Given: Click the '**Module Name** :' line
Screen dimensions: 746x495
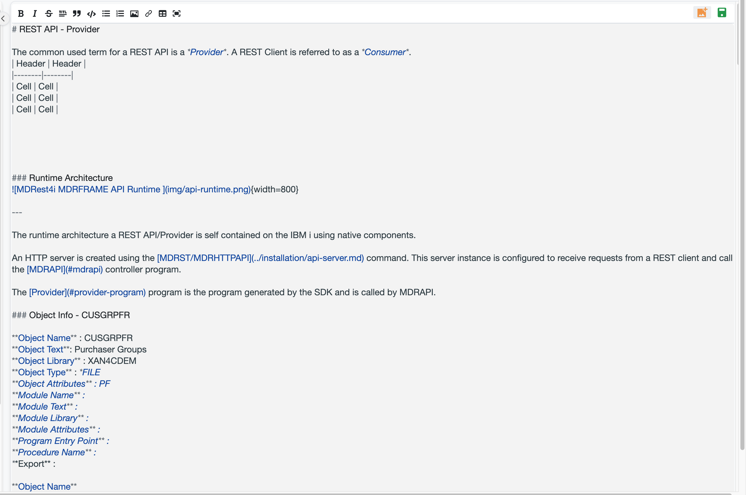Looking at the screenshot, I should (x=48, y=395).
